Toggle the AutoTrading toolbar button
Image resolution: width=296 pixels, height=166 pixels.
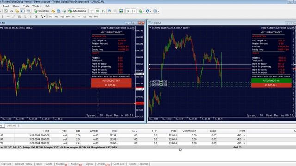point(77,11)
